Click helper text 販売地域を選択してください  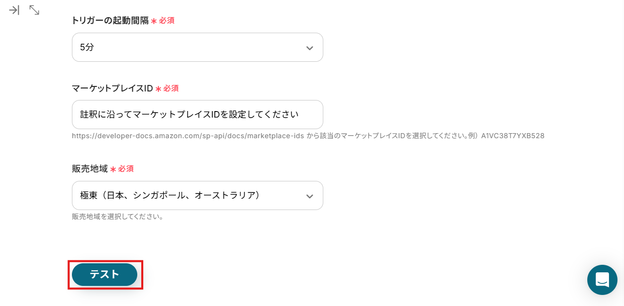(x=118, y=217)
